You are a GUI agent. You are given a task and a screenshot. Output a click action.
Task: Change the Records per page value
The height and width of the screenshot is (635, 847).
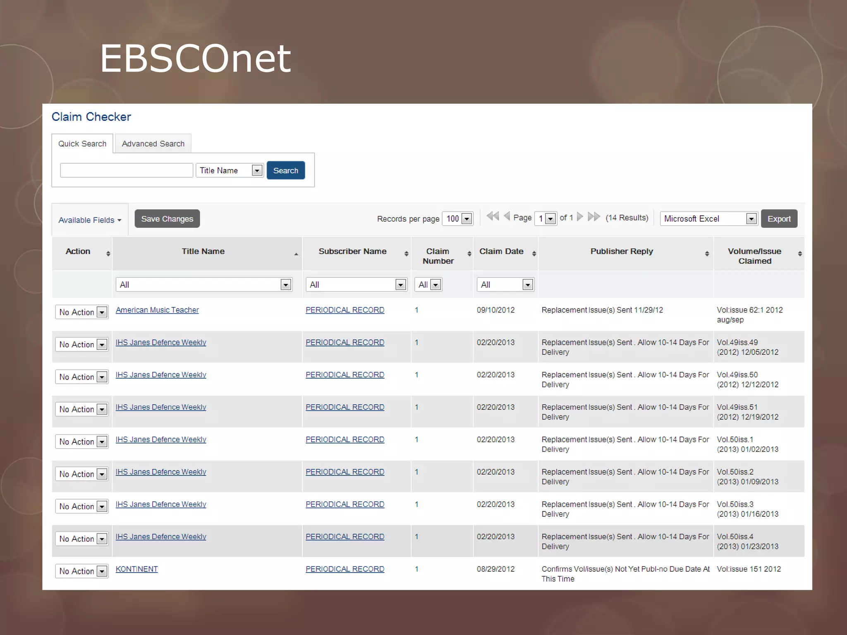[x=457, y=219]
